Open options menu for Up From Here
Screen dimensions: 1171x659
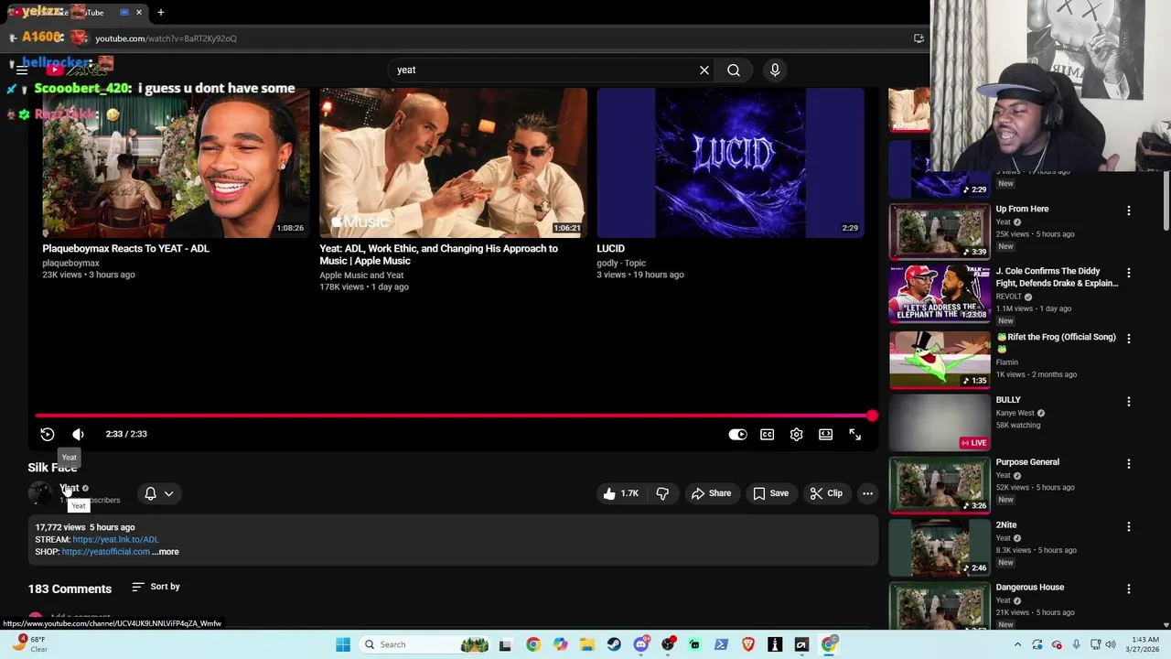[x=1128, y=211]
